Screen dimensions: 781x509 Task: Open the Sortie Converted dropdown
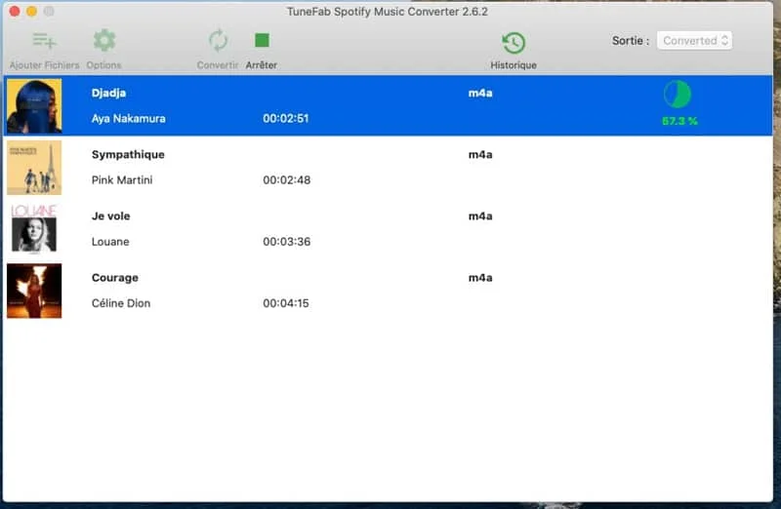(694, 40)
